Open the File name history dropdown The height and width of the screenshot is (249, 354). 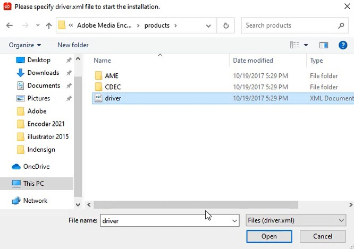pyautogui.click(x=234, y=220)
